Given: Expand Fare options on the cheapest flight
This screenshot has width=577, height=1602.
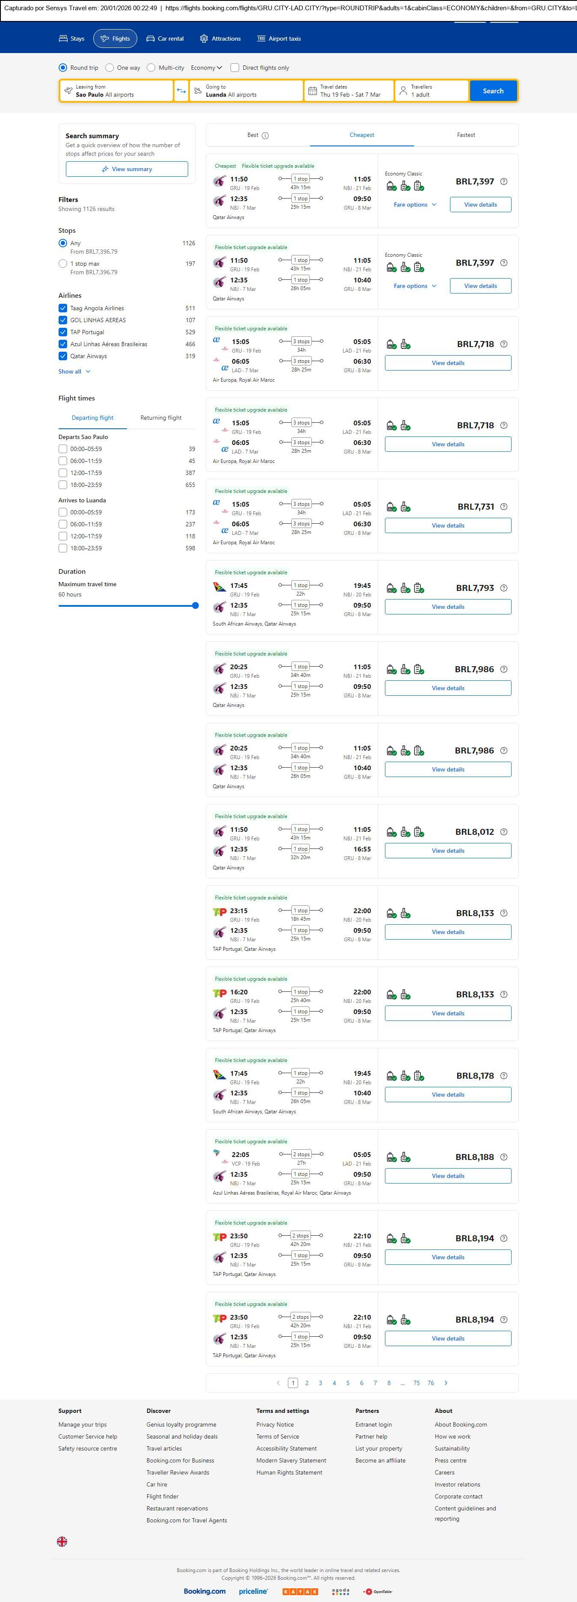Looking at the screenshot, I should 415,205.
